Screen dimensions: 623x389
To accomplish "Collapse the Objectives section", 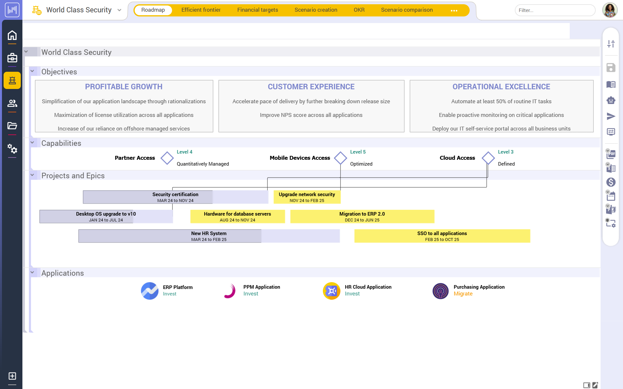I will (32, 70).
